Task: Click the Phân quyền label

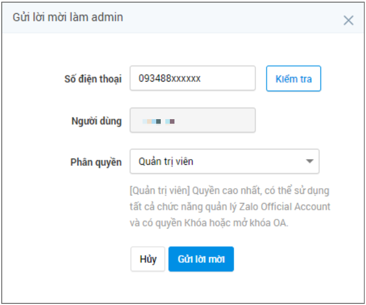Action: click(x=96, y=162)
